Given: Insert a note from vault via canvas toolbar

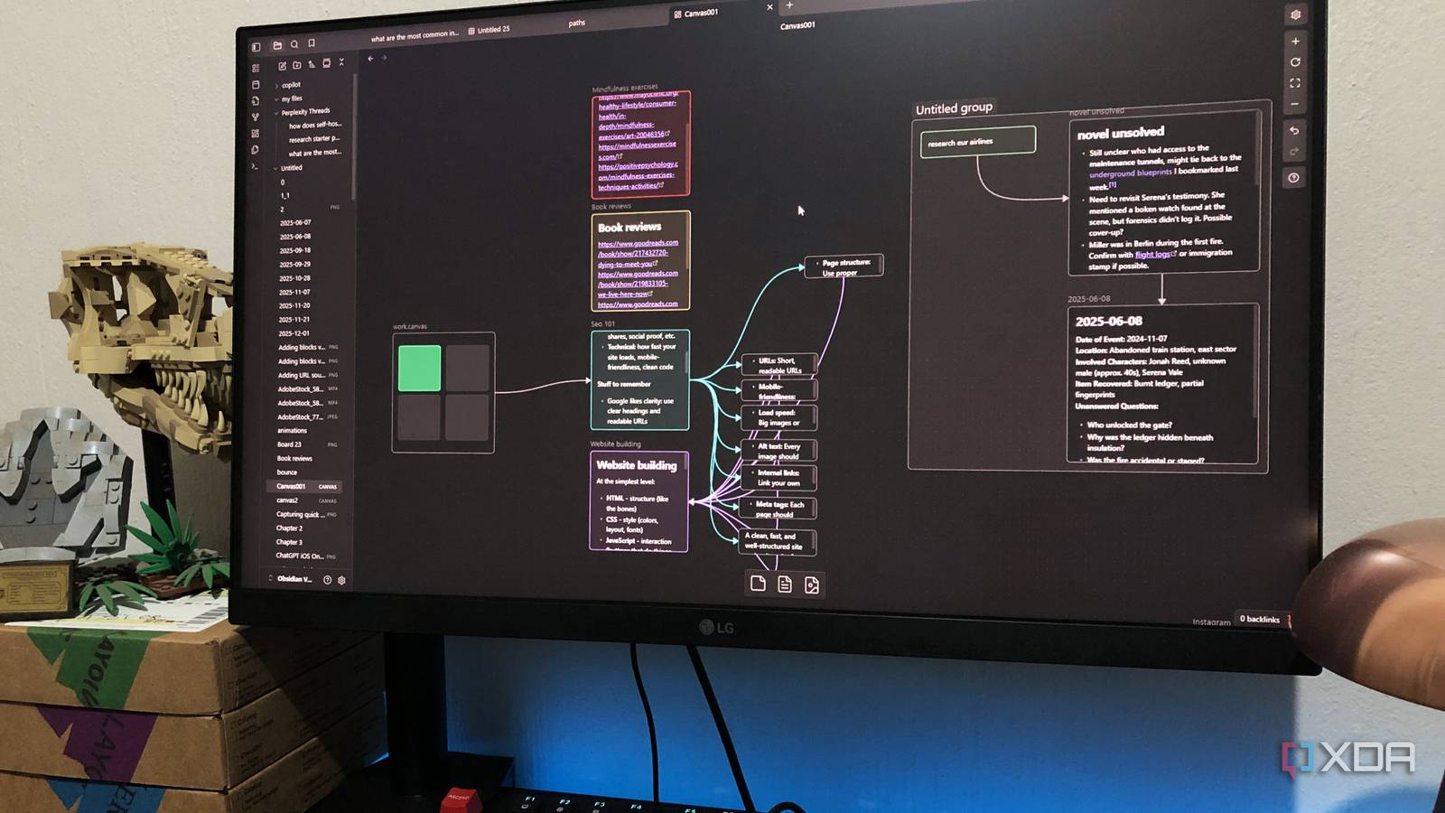Looking at the screenshot, I should tap(784, 585).
